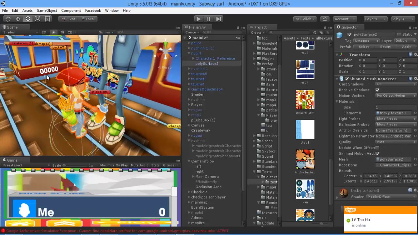Collapse the Camerafolow hierarchy item
Viewport: 418px width, 235px height.
(x=189, y=161)
